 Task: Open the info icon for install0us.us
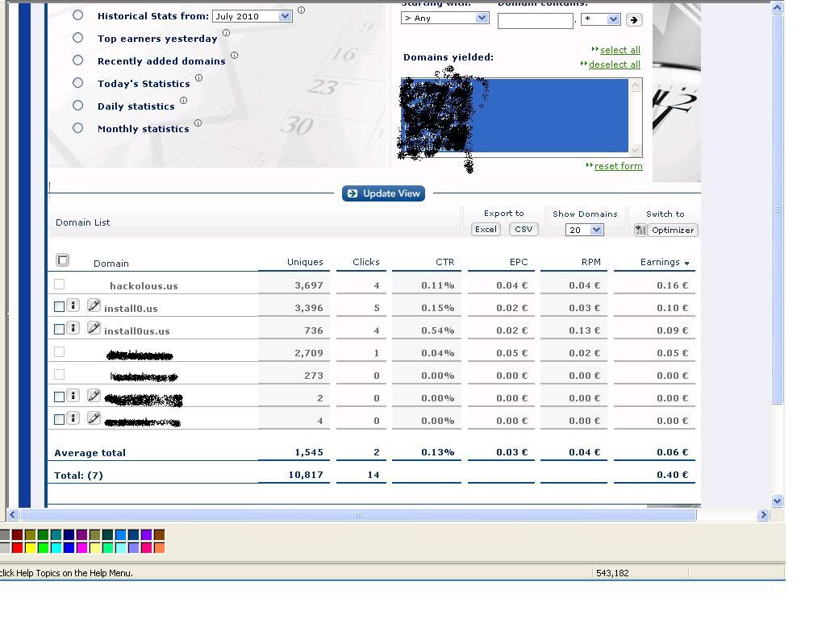tap(73, 329)
